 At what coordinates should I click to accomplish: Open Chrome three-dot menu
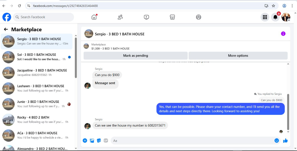click(x=292, y=6)
